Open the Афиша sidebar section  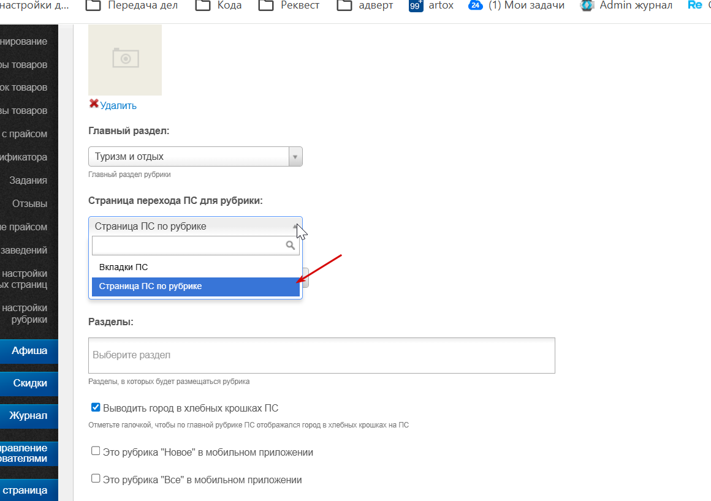pos(29,351)
